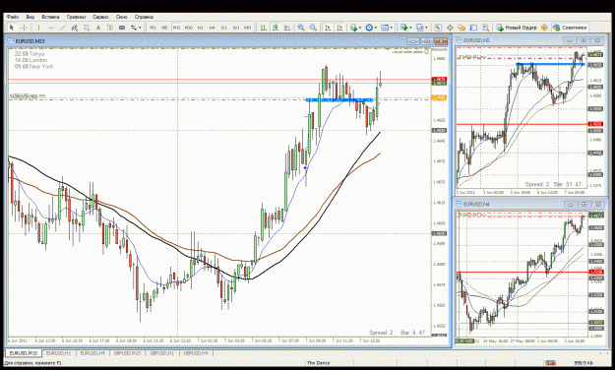
Task: Expand the new chart dropdown arrow
Action: coord(410,28)
